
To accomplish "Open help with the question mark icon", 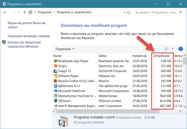I will coord(181,49).
